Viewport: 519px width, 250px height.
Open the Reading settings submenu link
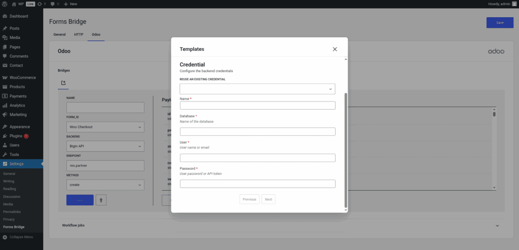pyautogui.click(x=9, y=189)
